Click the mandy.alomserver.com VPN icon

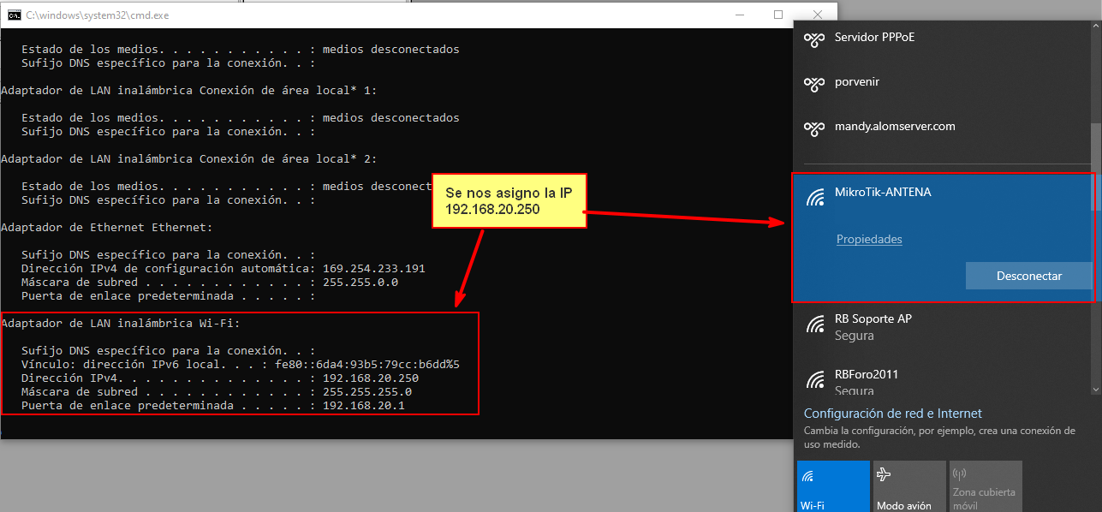[x=813, y=128]
